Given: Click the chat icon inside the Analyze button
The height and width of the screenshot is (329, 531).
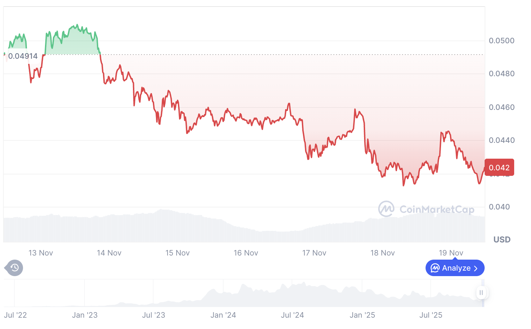Looking at the screenshot, I should pos(435,268).
